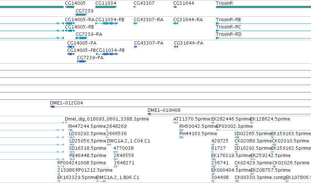Screen dimensions: 311x183
Task: Click the EK282446.5prime EST
Action: pyautogui.click(x=213, y=123)
